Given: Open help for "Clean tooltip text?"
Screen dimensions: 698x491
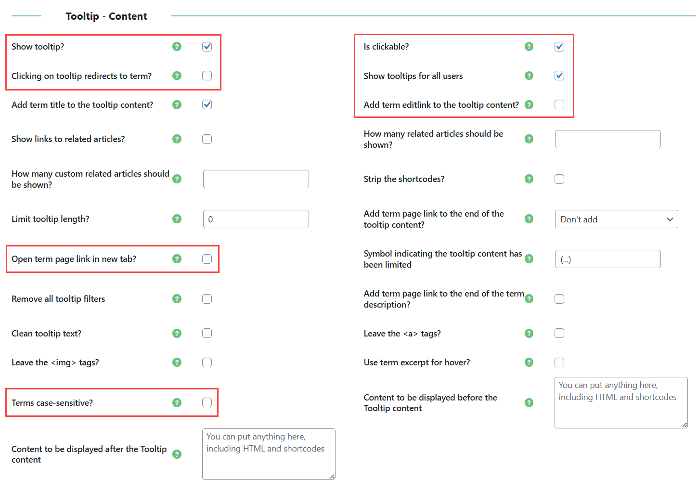Looking at the screenshot, I should [x=177, y=333].
